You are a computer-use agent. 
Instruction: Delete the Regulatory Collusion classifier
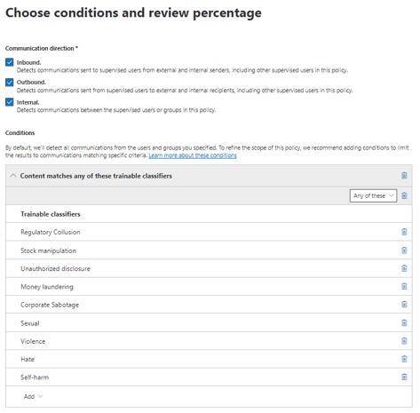coord(404,232)
